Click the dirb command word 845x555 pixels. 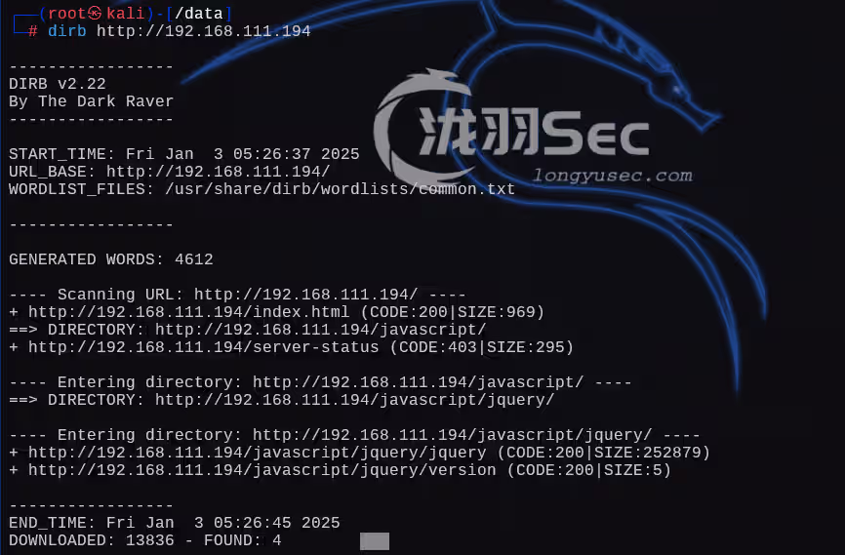tap(66, 31)
